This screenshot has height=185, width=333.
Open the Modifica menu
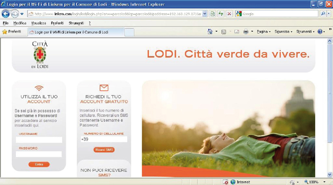pyautogui.click(x=20, y=23)
